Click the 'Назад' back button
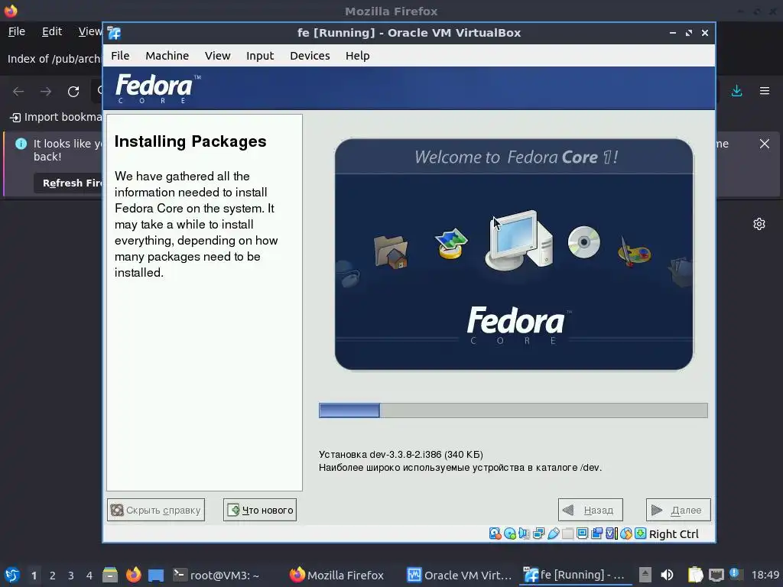Image resolution: width=783 pixels, height=587 pixels. point(590,510)
